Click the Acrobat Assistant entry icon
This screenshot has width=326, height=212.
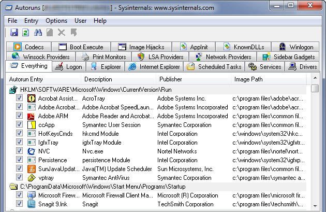pyautogui.click(x=32, y=98)
